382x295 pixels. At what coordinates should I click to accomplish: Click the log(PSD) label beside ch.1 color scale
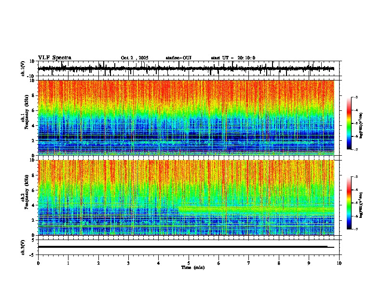pos(361,126)
